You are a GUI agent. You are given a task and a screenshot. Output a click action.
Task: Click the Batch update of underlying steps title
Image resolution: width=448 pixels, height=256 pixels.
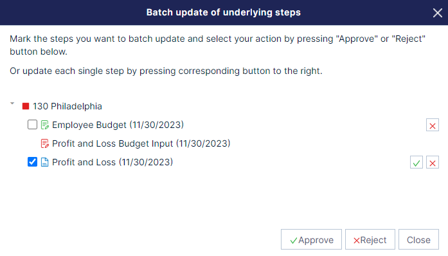224,13
